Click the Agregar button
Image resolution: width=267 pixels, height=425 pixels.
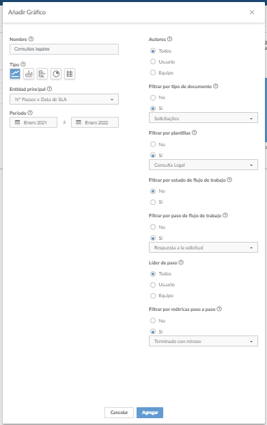pyautogui.click(x=150, y=413)
